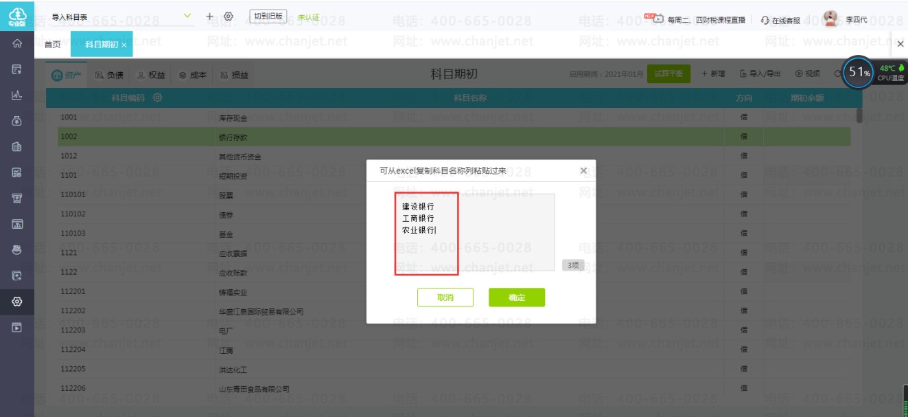Click 取消 in the paste dialog
Screen dimensions: 908x417
(445, 297)
